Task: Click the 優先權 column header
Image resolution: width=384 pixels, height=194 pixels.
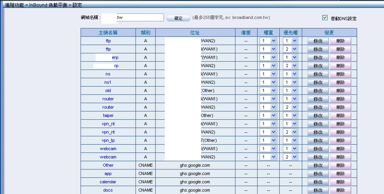Action: coord(291,32)
